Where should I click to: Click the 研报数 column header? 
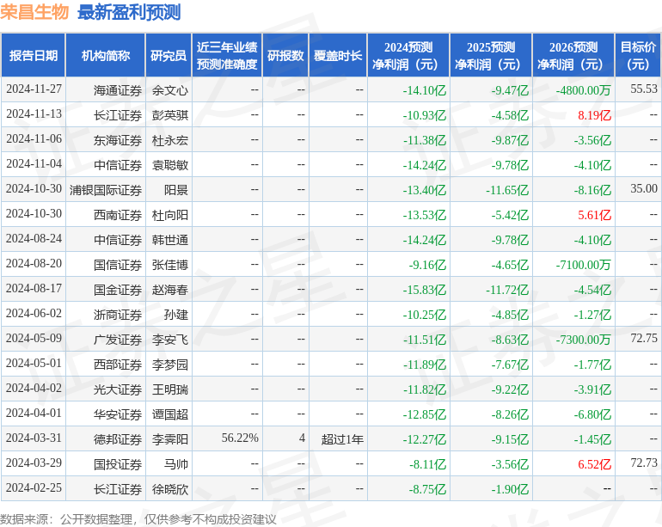[x=285, y=55]
